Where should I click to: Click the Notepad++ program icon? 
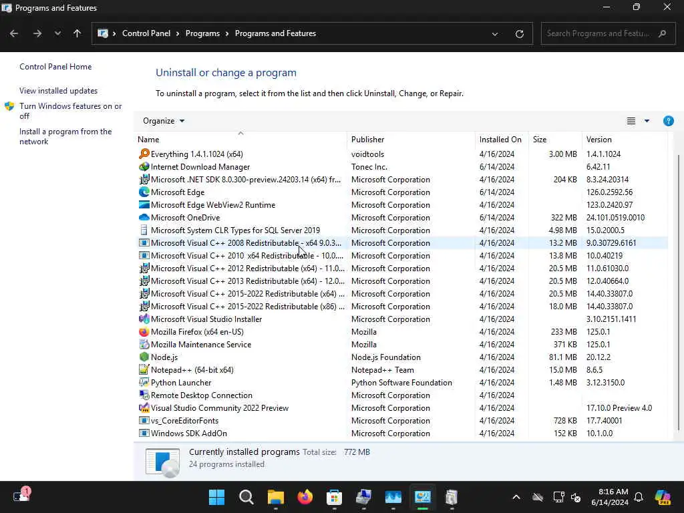coord(144,369)
